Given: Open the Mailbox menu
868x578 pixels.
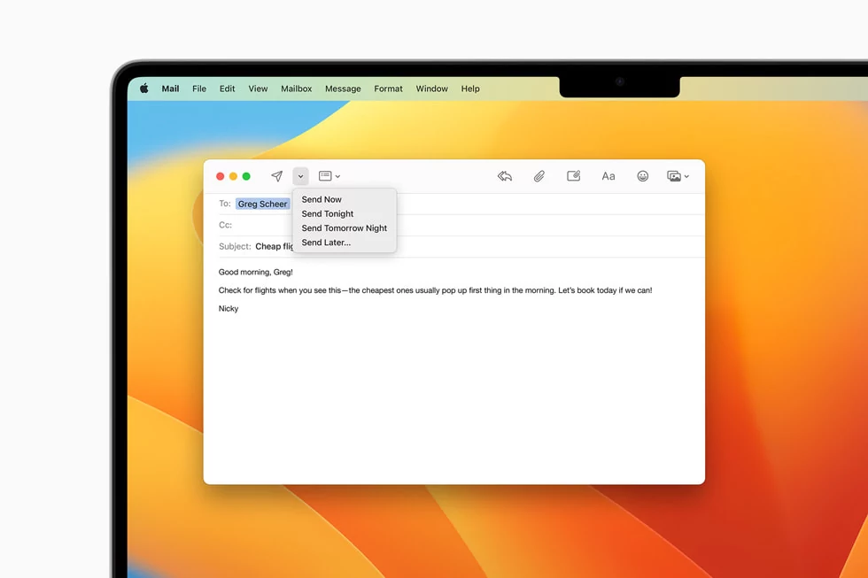Looking at the screenshot, I should [x=296, y=89].
